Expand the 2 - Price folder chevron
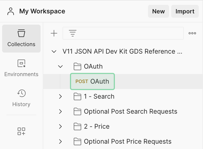 click(60, 126)
